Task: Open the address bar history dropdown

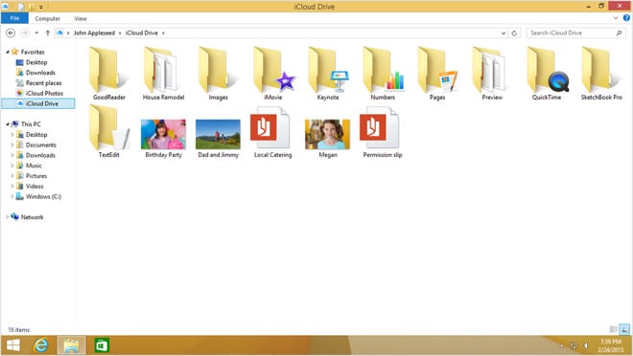Action: (504, 33)
